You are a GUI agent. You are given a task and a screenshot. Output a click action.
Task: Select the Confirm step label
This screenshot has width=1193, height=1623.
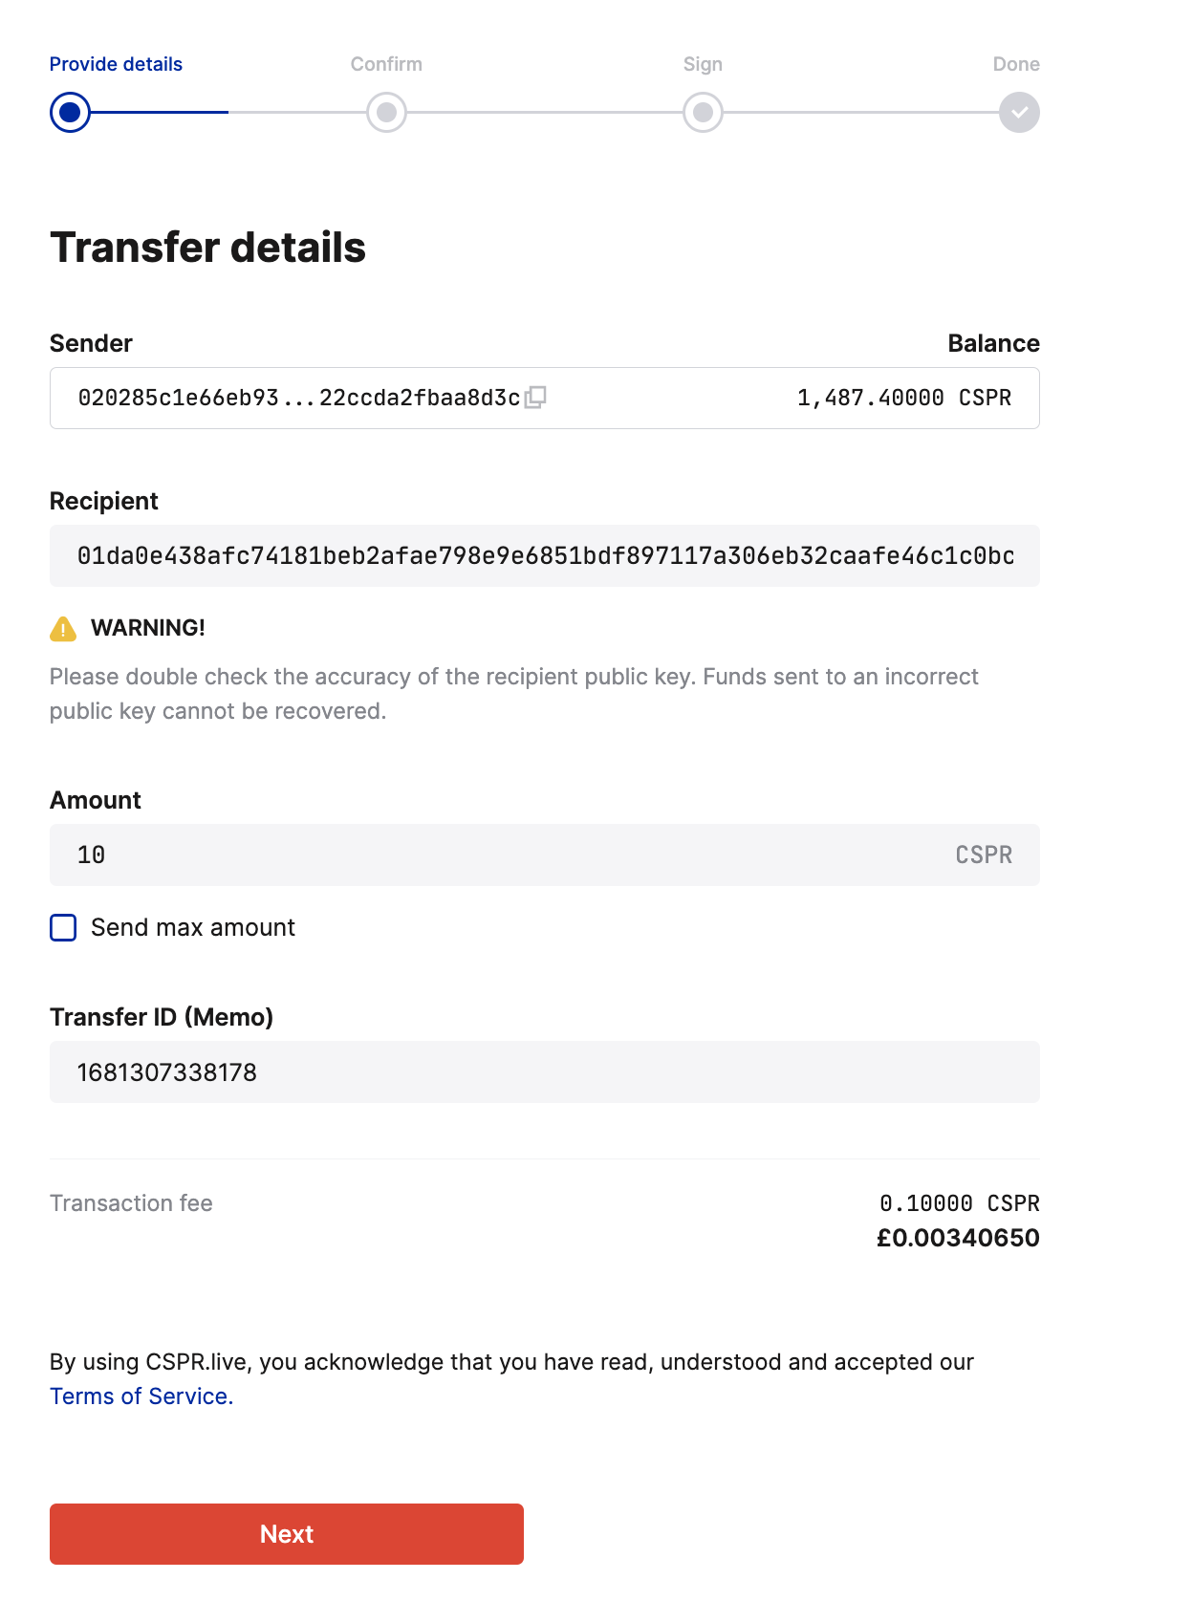386,64
